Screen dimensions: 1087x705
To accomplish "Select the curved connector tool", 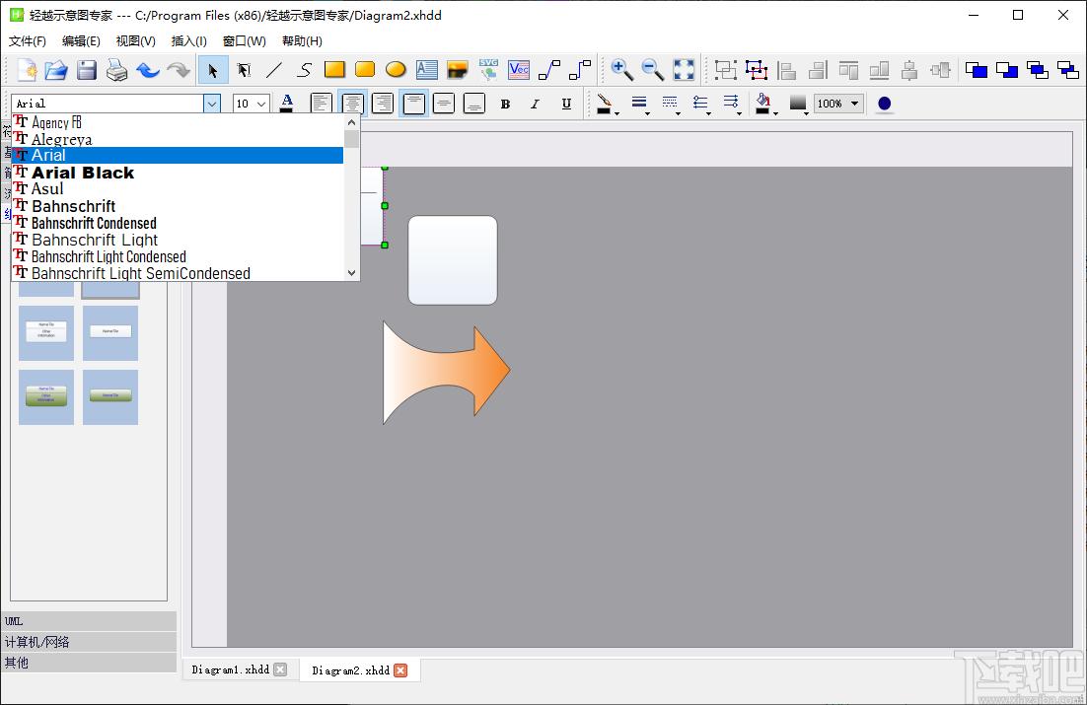I will [x=549, y=70].
